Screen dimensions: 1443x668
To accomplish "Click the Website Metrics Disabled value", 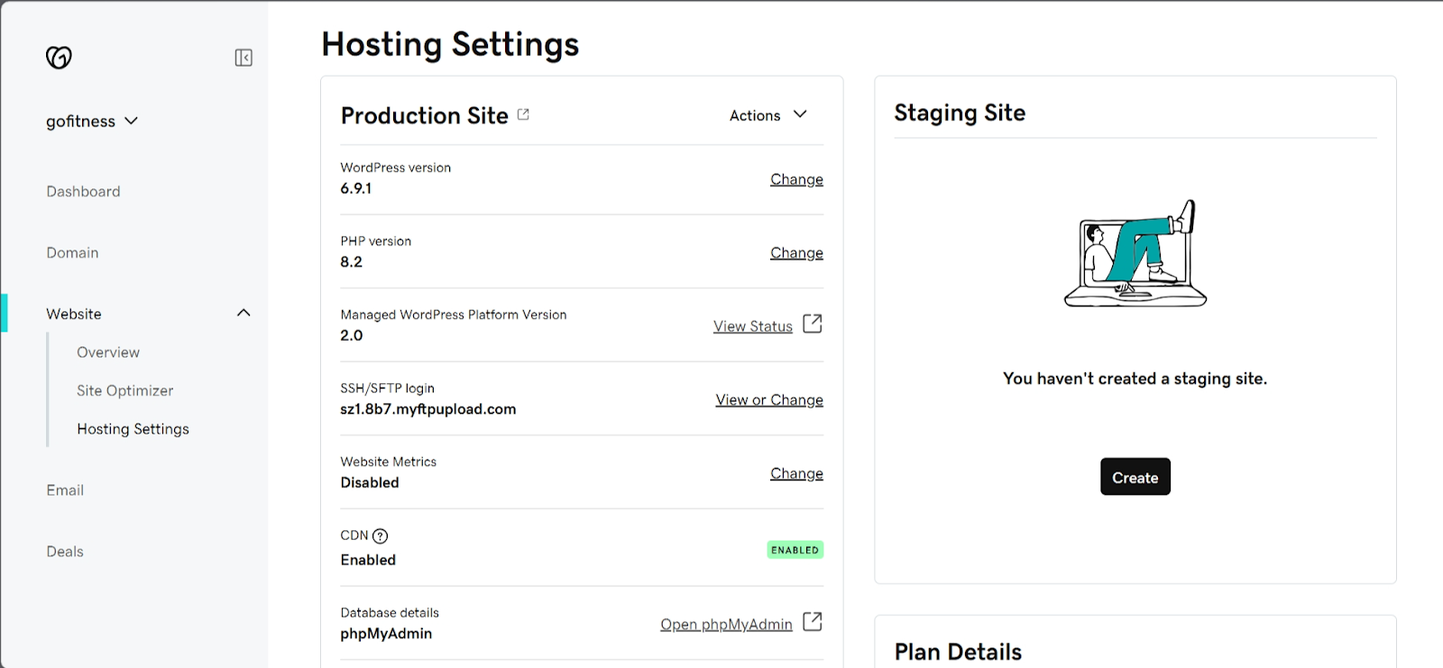I will [x=370, y=483].
